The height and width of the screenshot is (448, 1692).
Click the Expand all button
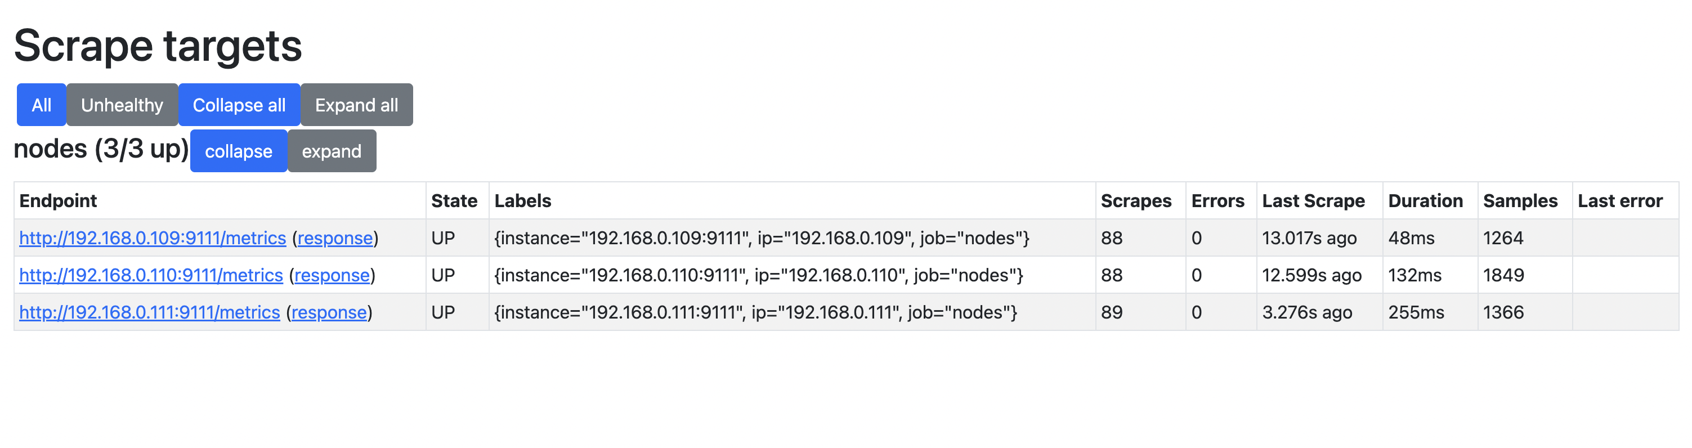pos(357,105)
